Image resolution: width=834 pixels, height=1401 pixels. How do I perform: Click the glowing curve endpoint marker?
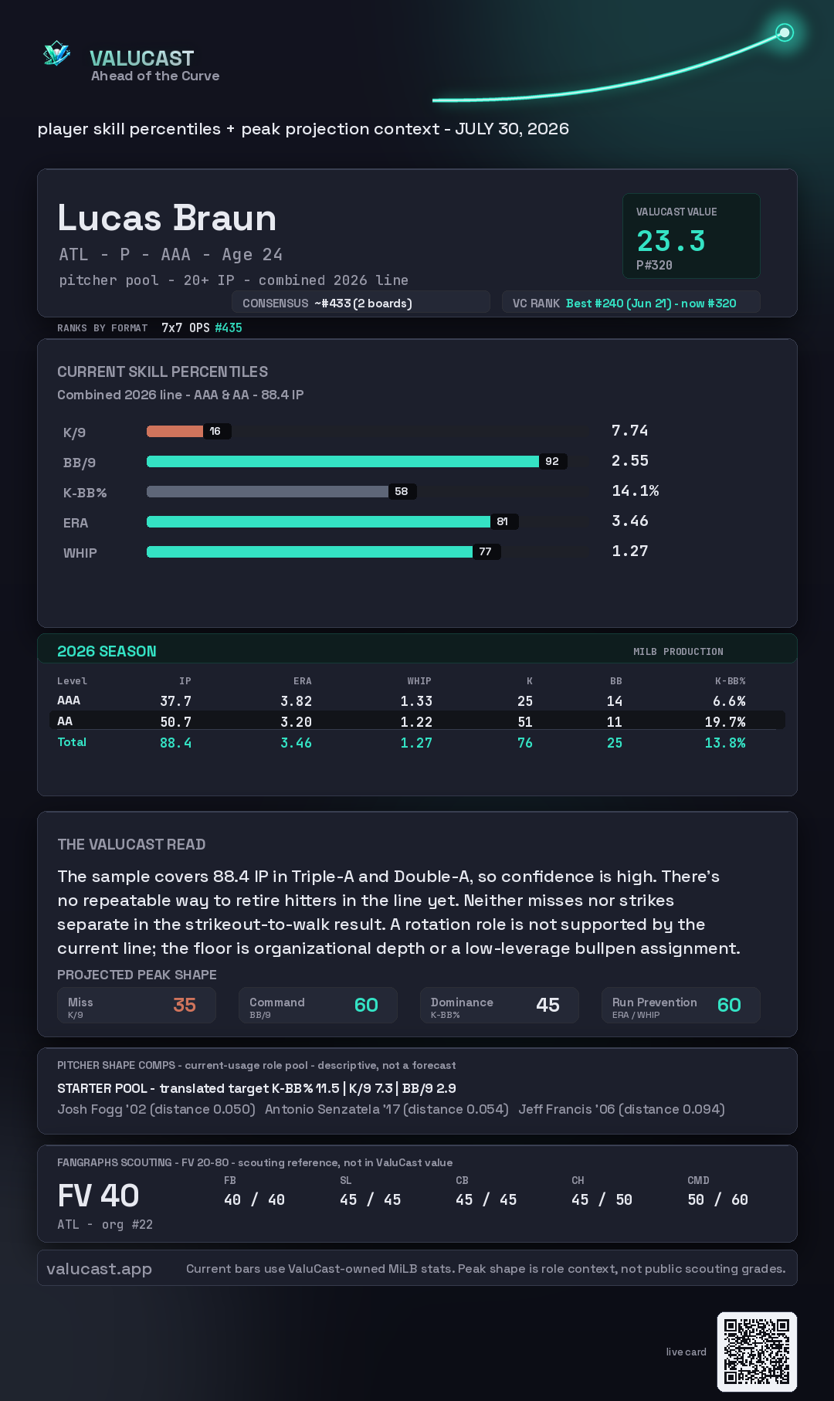785,32
